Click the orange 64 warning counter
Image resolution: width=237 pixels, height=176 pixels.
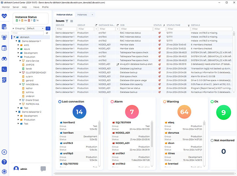click(x=184, y=112)
